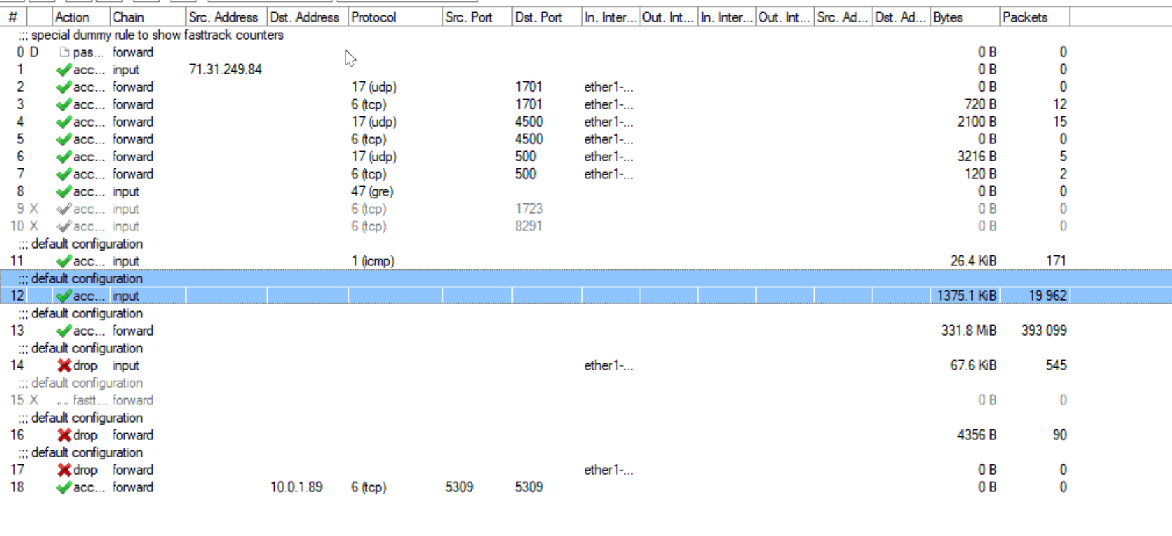
Task: Click the greyed accept icon of disabled rule 9
Action: [x=64, y=209]
